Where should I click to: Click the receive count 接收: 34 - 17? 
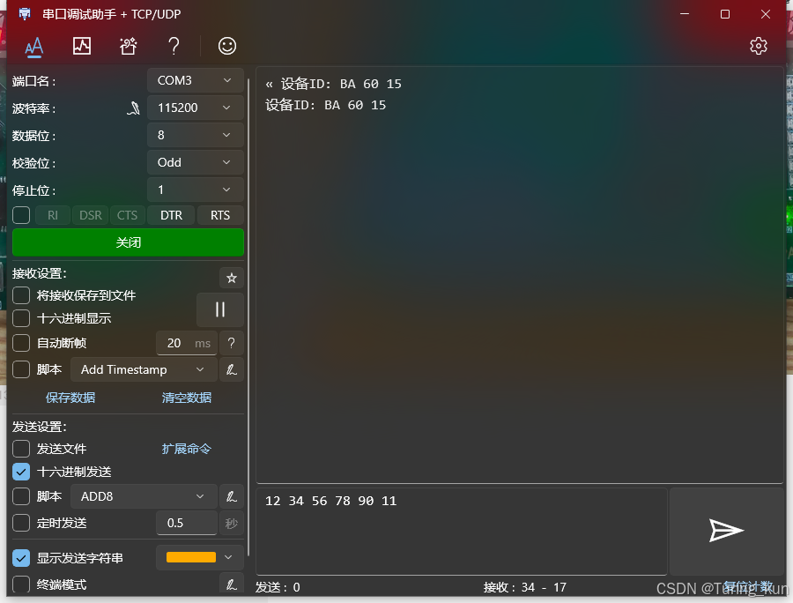(525, 587)
